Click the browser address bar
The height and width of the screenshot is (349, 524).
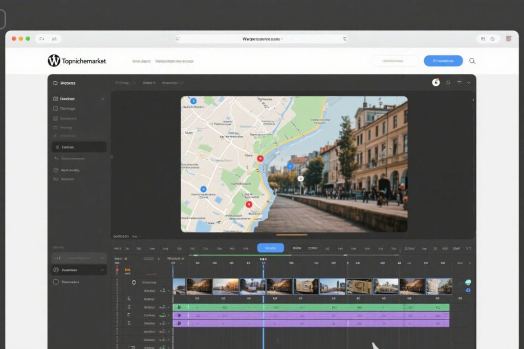tap(261, 39)
